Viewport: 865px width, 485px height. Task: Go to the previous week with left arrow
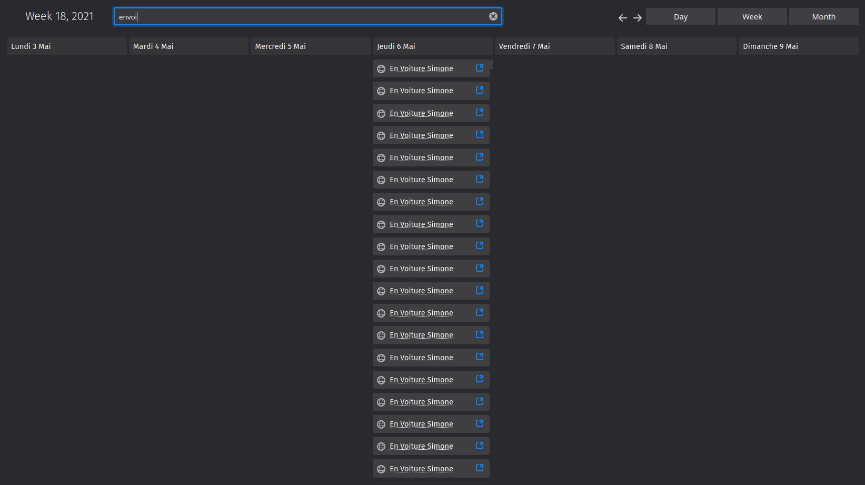point(622,18)
